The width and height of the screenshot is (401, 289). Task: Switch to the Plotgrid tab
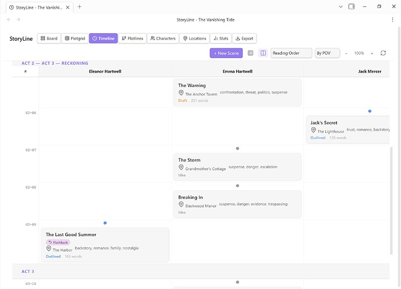point(74,38)
